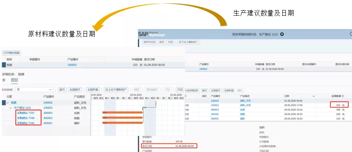Click the greyed 固定 button in left toolbar
Screen dimensions: 352x152
pos(137,90)
